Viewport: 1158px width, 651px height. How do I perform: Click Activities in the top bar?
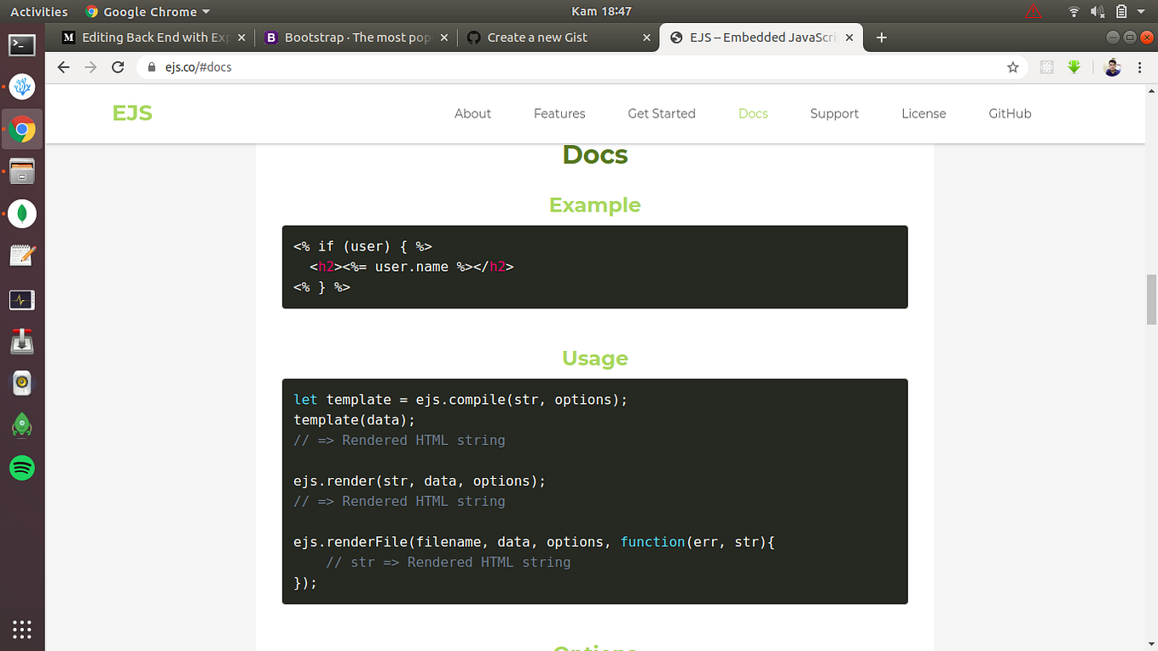click(x=39, y=11)
